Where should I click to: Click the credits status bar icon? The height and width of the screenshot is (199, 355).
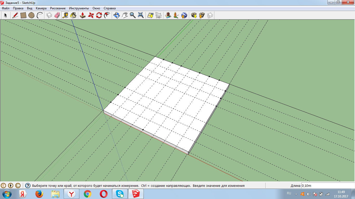pos(11,186)
